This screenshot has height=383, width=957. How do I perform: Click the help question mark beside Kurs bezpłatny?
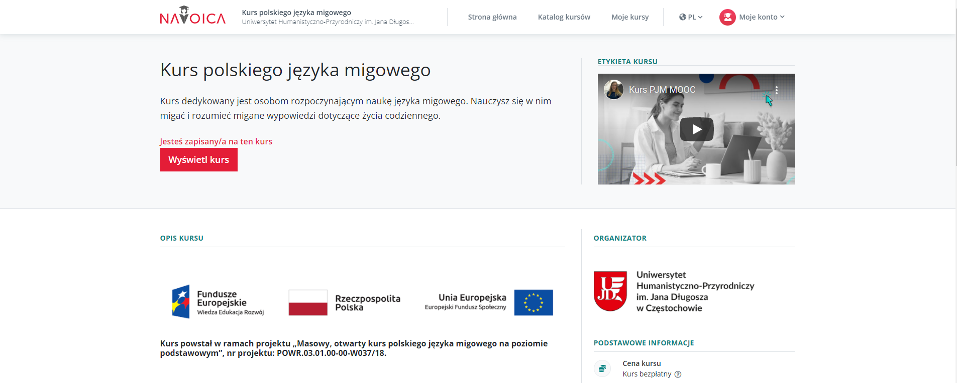coord(678,374)
